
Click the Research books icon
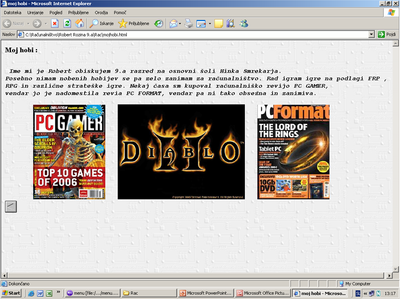click(230, 24)
